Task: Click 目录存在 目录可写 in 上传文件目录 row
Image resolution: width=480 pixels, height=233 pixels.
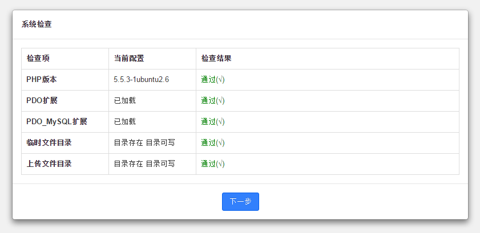Action: 144,164
